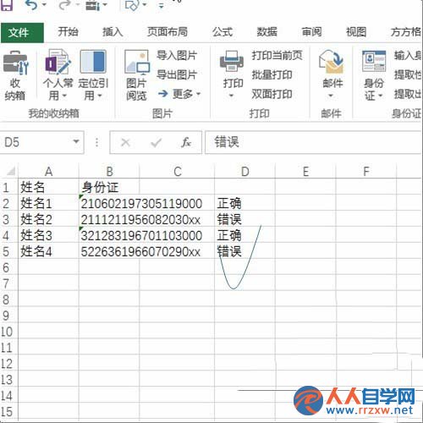Click inside the formula bar showing 错误
423x423 pixels.
click(x=313, y=142)
